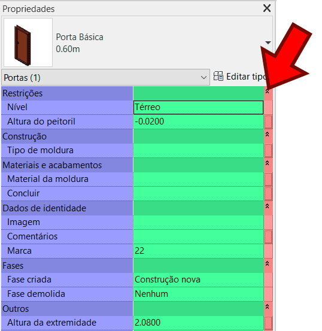
Task: Collapse the Materiais e acabamentos section
Action: (x=268, y=163)
